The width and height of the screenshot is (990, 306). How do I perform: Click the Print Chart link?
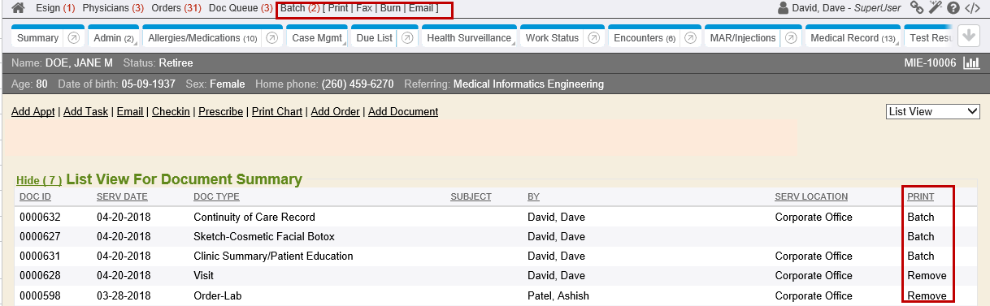click(x=277, y=112)
